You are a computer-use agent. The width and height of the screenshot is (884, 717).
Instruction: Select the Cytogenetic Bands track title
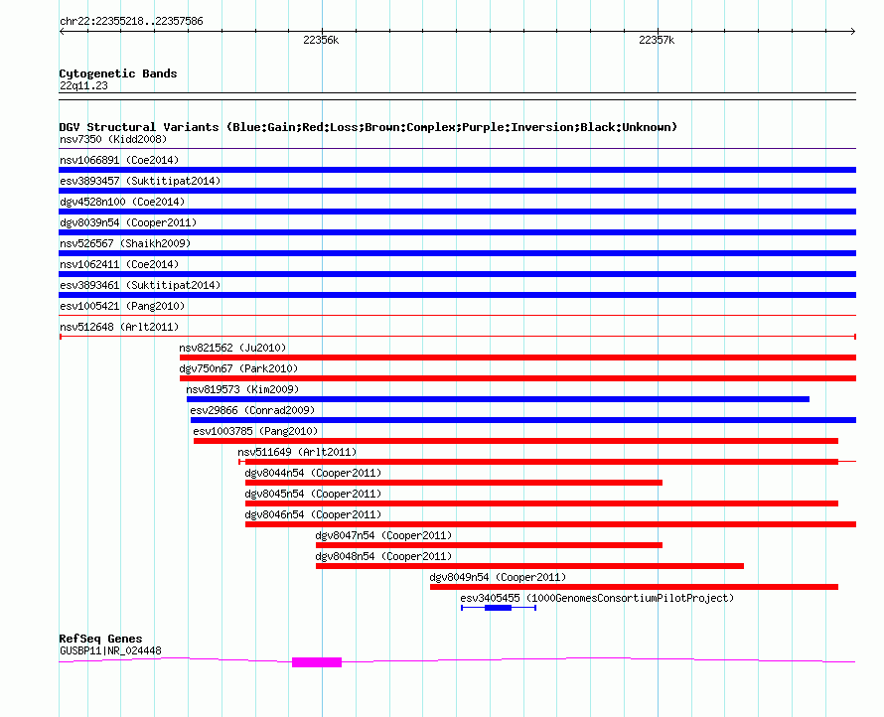coord(118,73)
